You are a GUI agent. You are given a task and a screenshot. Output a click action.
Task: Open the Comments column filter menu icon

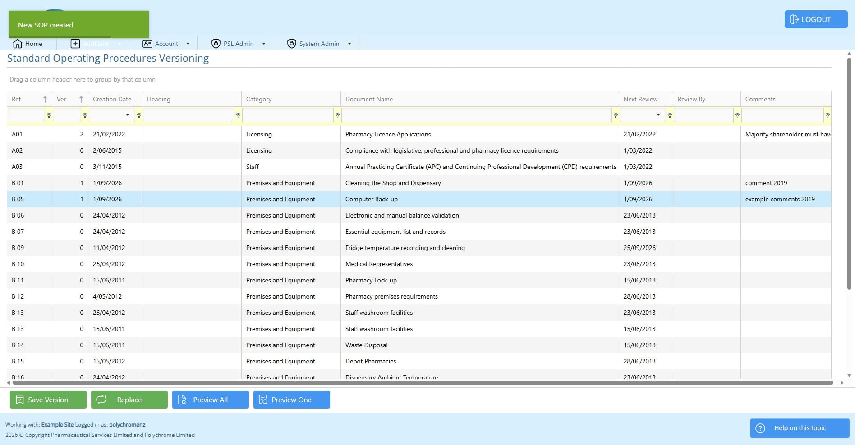pos(827,115)
